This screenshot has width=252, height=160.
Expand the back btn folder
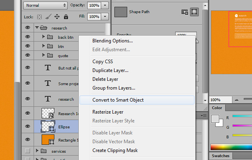pyautogui.click(x=44, y=37)
